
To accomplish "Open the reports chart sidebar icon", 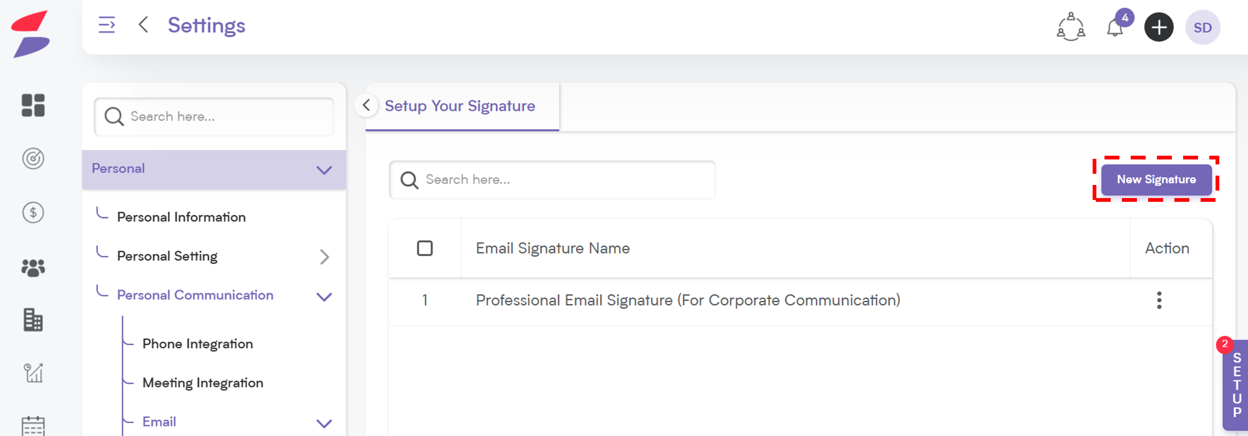I will (33, 372).
